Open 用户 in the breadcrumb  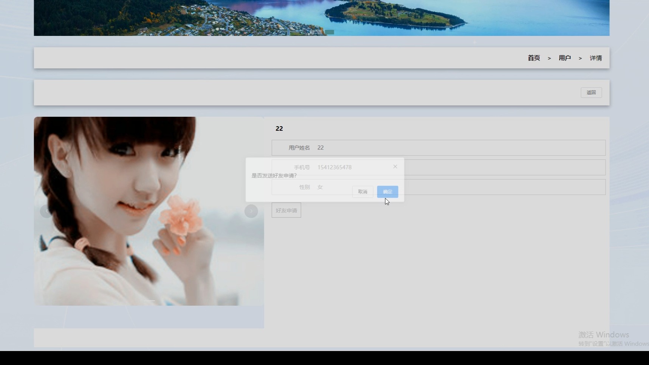[565, 58]
